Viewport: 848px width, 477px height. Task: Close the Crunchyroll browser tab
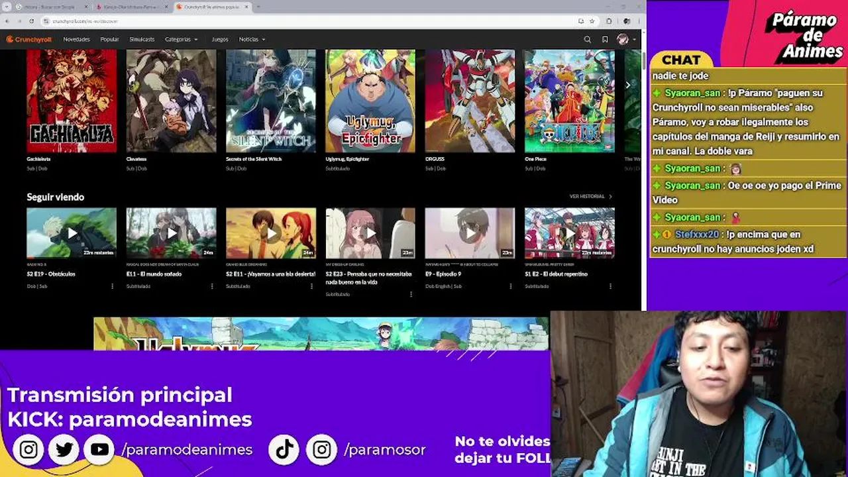coord(246,7)
